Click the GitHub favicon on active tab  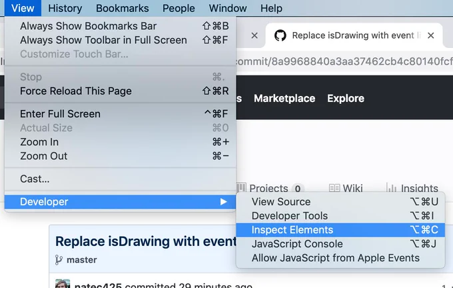[x=280, y=35]
